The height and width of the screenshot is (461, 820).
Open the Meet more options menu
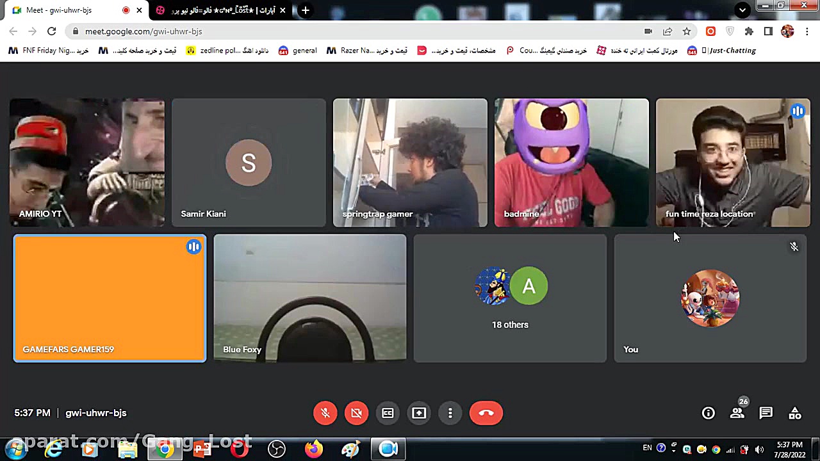(x=450, y=413)
